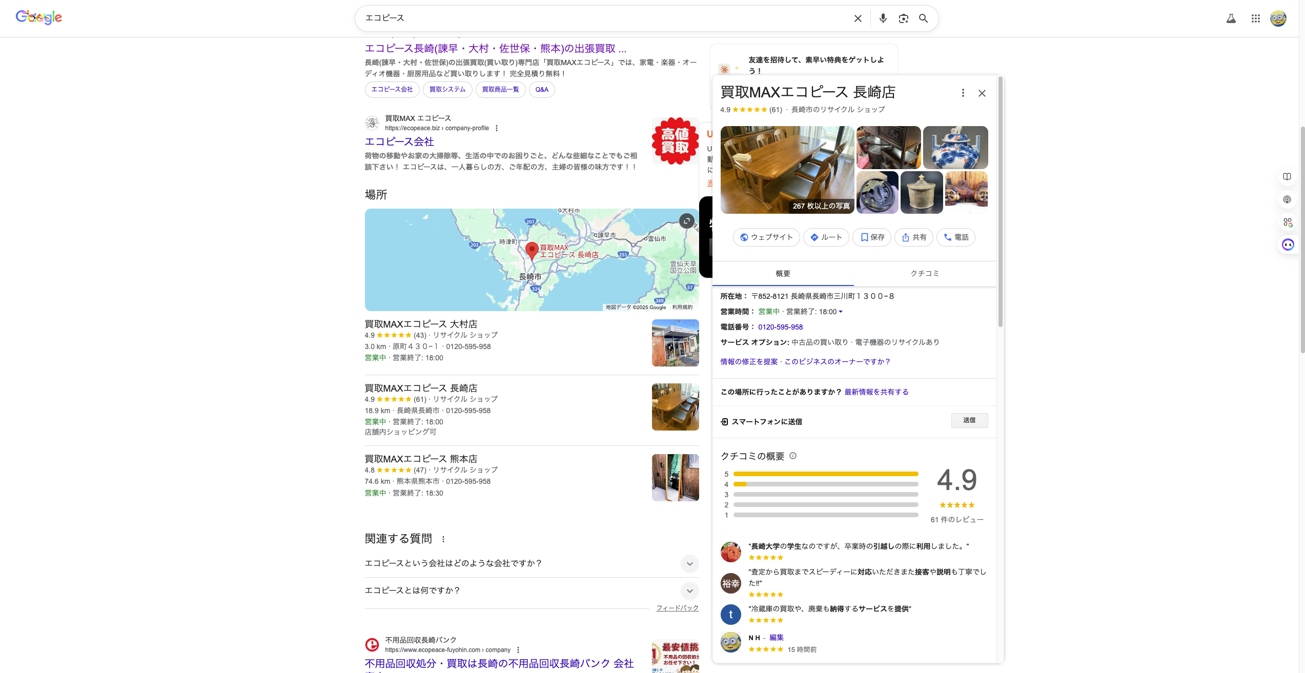
Task: Switch to the クチコミ tab
Action: tap(925, 274)
